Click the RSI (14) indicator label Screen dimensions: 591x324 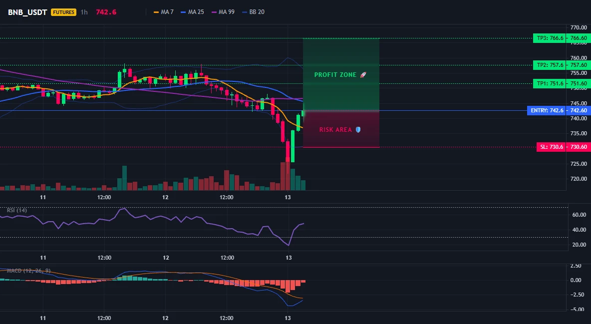tap(17, 210)
